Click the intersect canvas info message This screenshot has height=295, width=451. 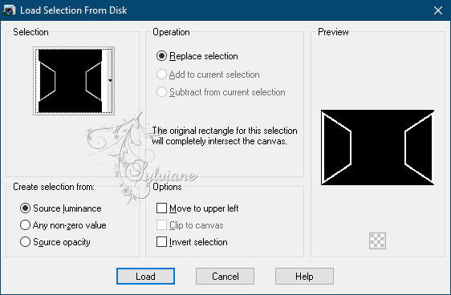225,135
